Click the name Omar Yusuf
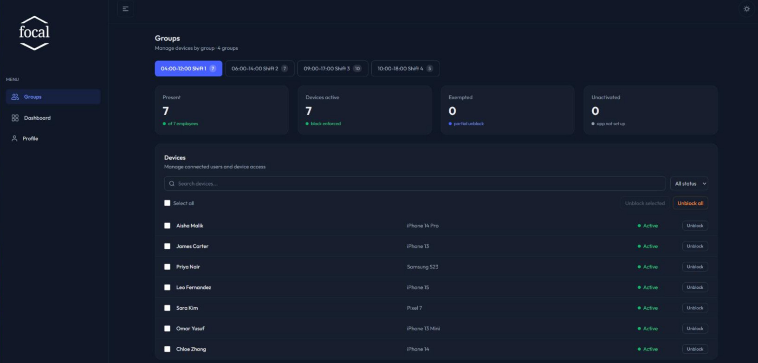This screenshot has width=758, height=363. pos(190,328)
